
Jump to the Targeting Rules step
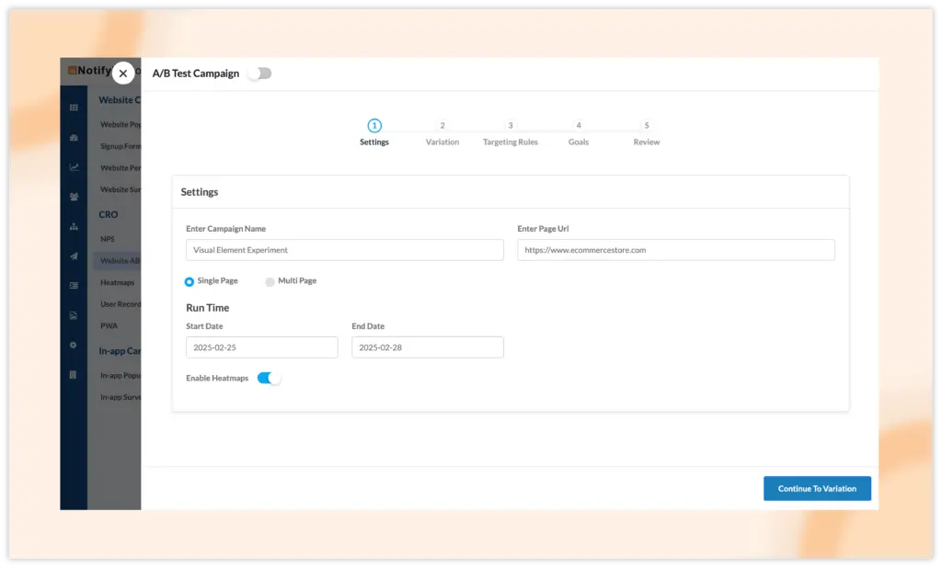[x=511, y=126]
